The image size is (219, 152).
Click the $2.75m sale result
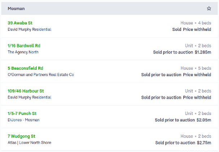[204, 143]
